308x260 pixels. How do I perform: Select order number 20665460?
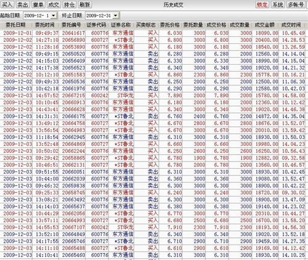coord(73,255)
